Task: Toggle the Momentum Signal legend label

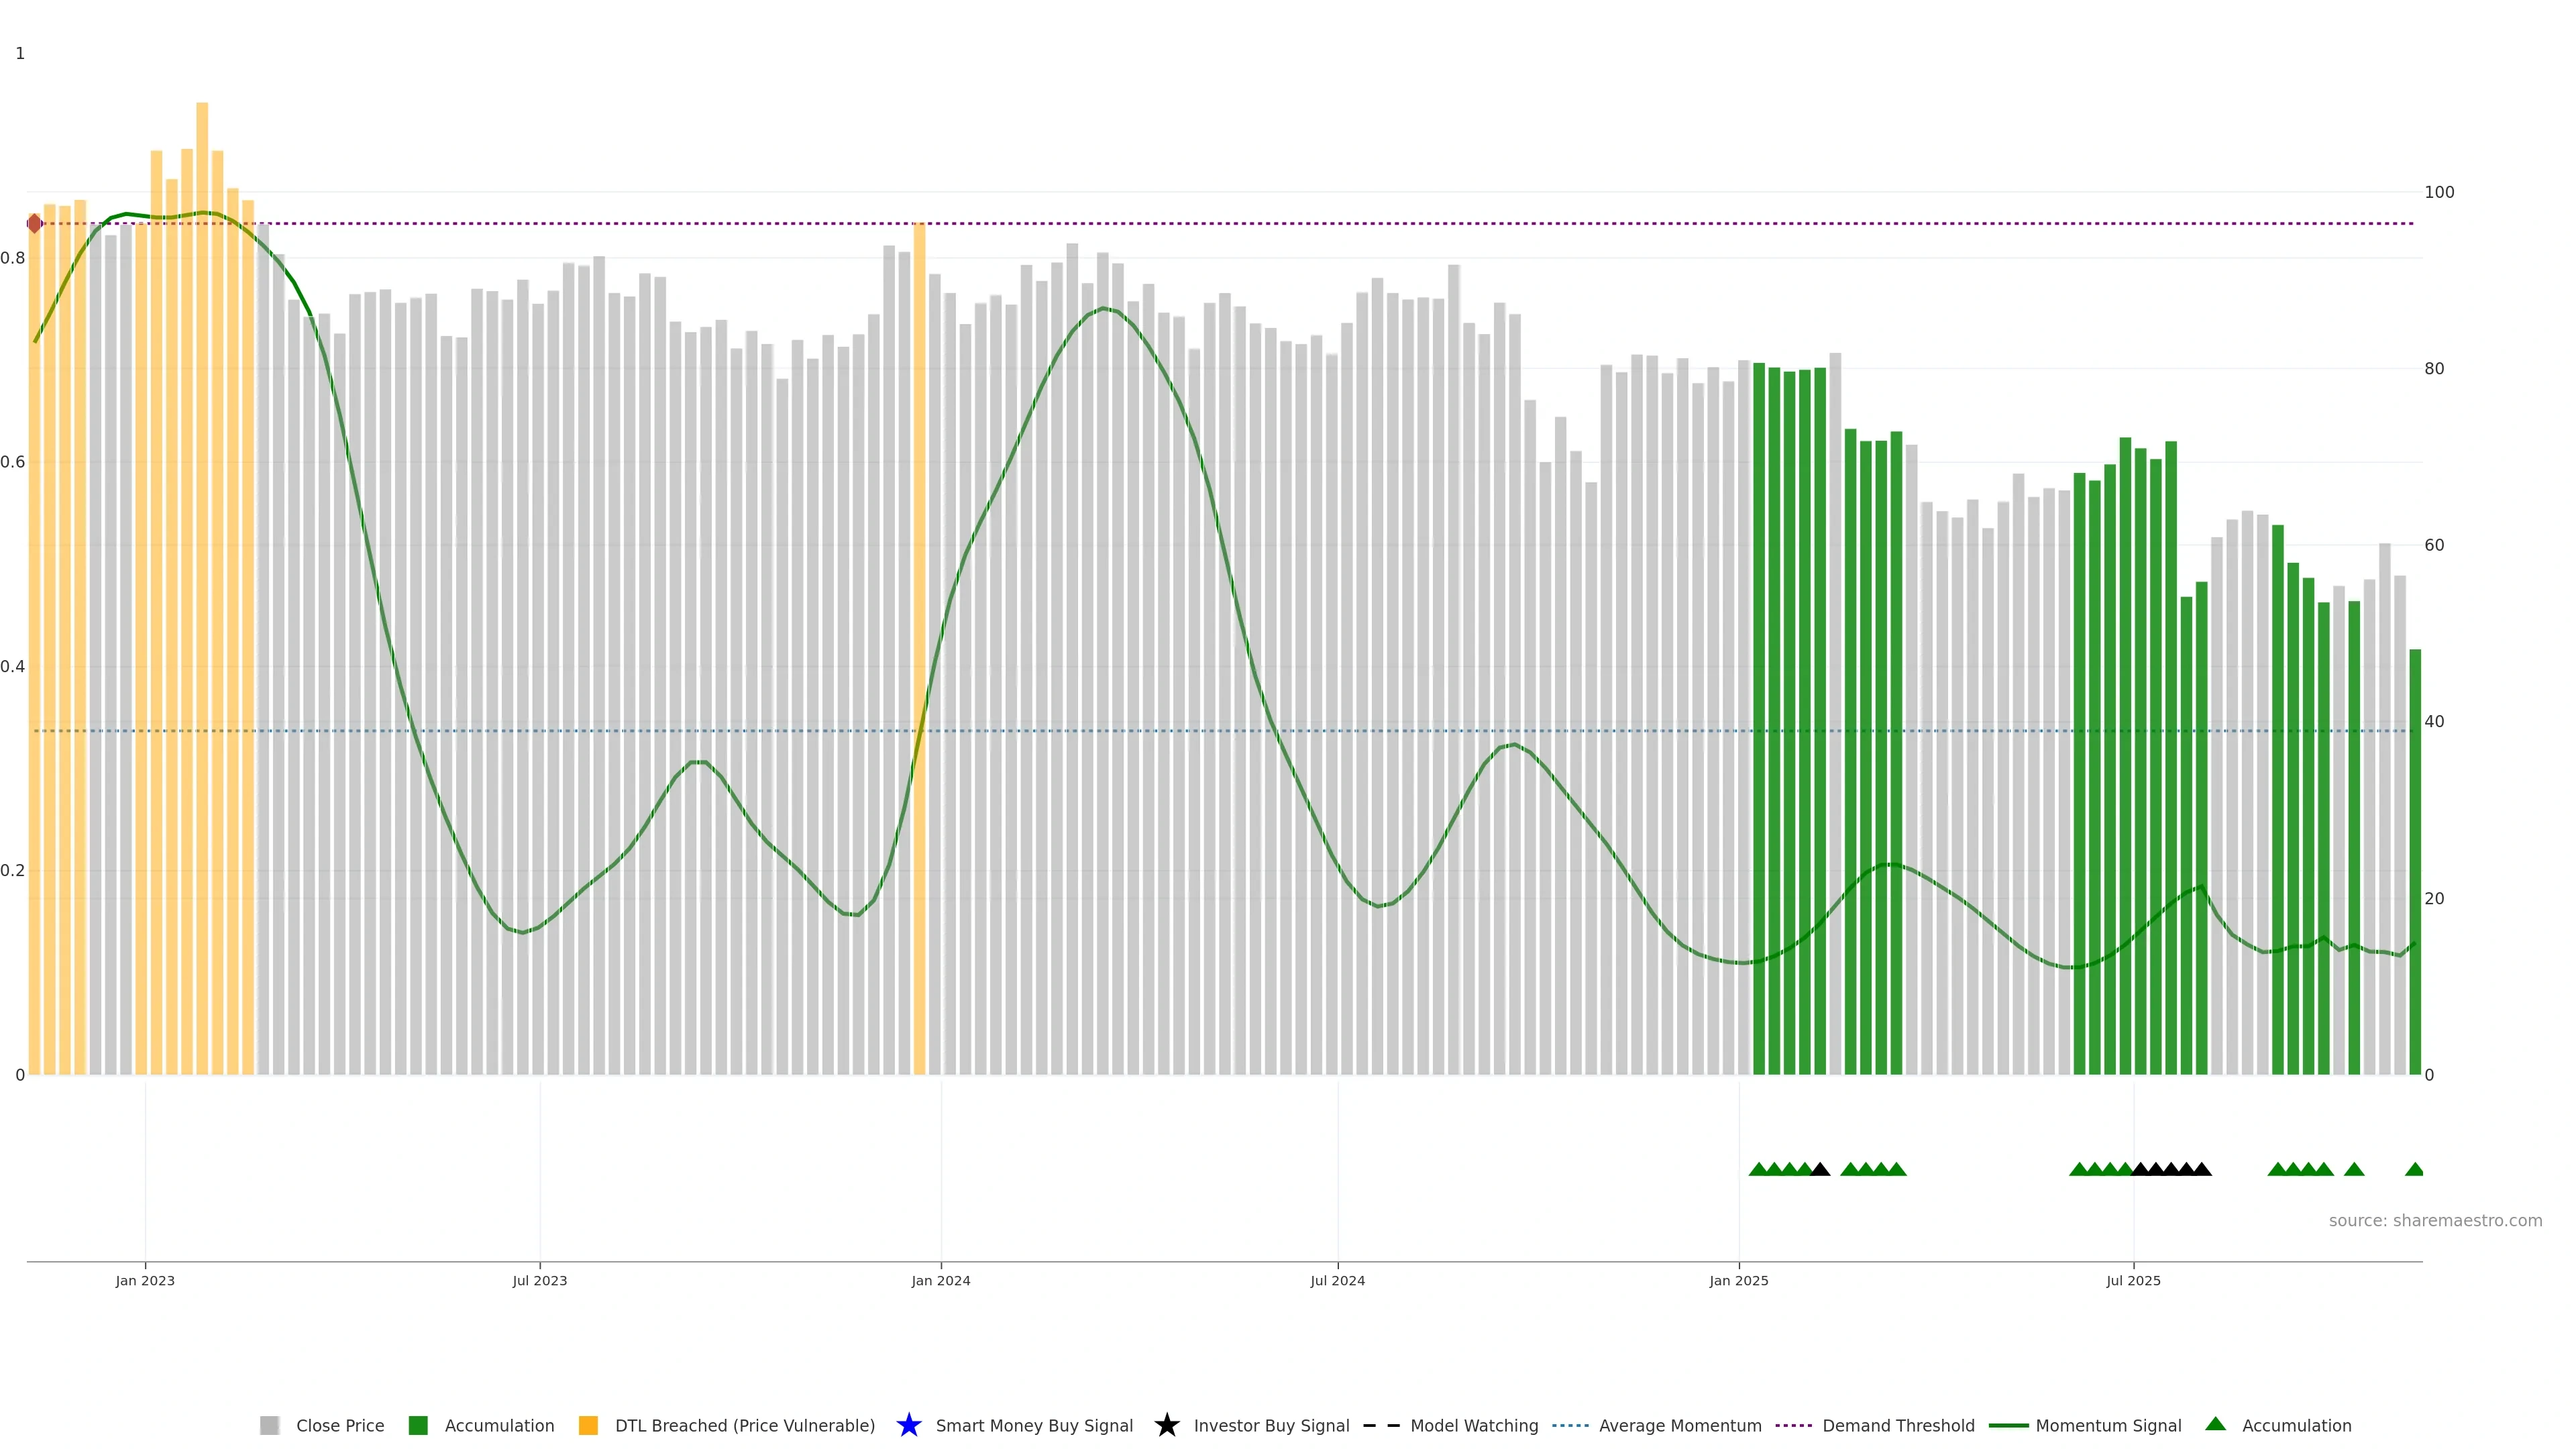Action: pyautogui.click(x=2108, y=1425)
